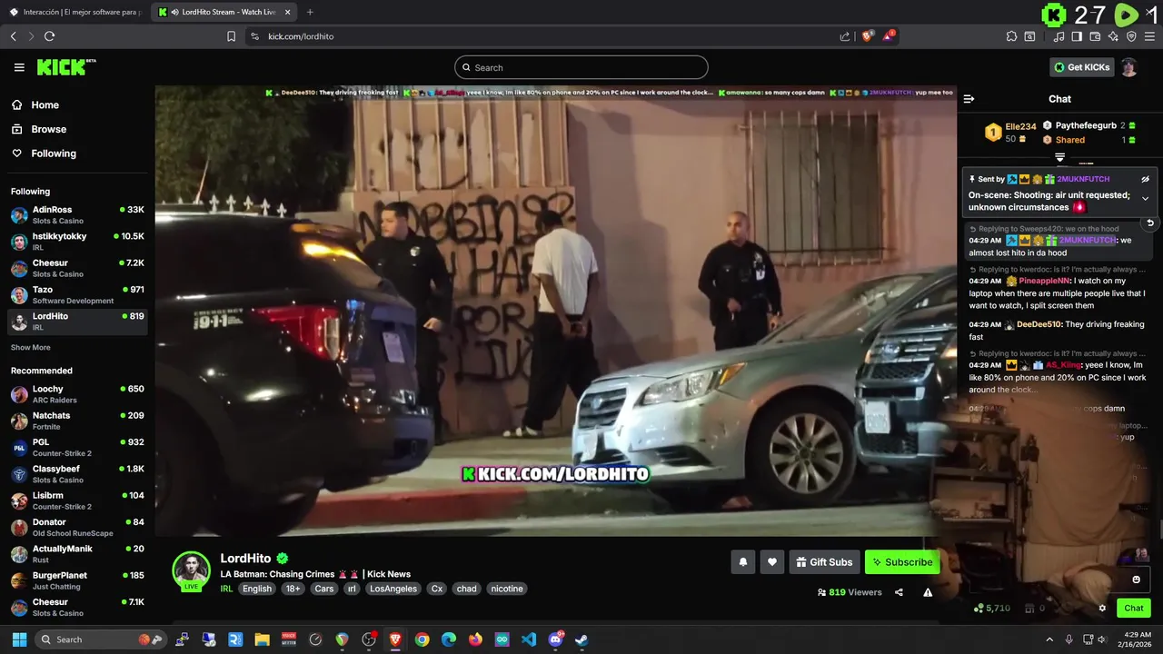This screenshot has height=654, width=1163.
Task: Open the browser main menu
Action: tap(1150, 36)
